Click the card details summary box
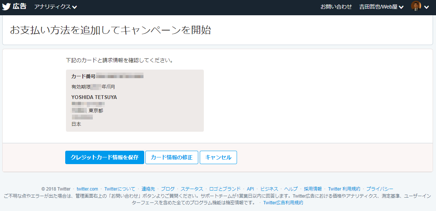 (135, 100)
